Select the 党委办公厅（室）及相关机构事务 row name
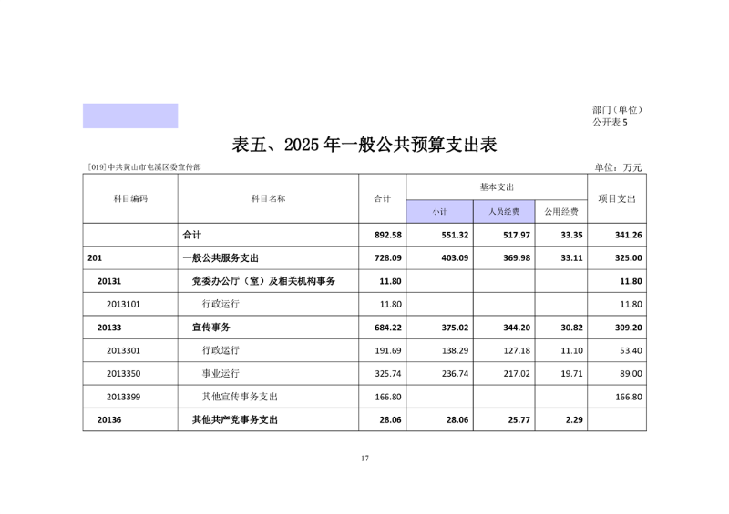Viewport: 729px width, 514px height. [263, 281]
